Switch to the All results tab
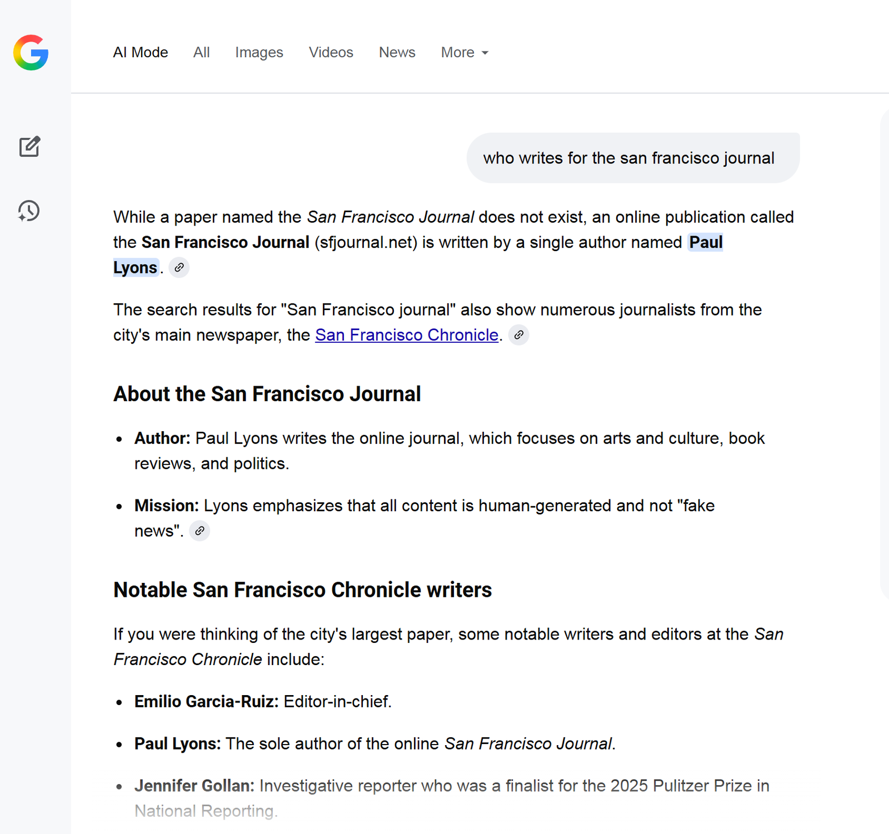Image resolution: width=889 pixels, height=834 pixels. 201,52
